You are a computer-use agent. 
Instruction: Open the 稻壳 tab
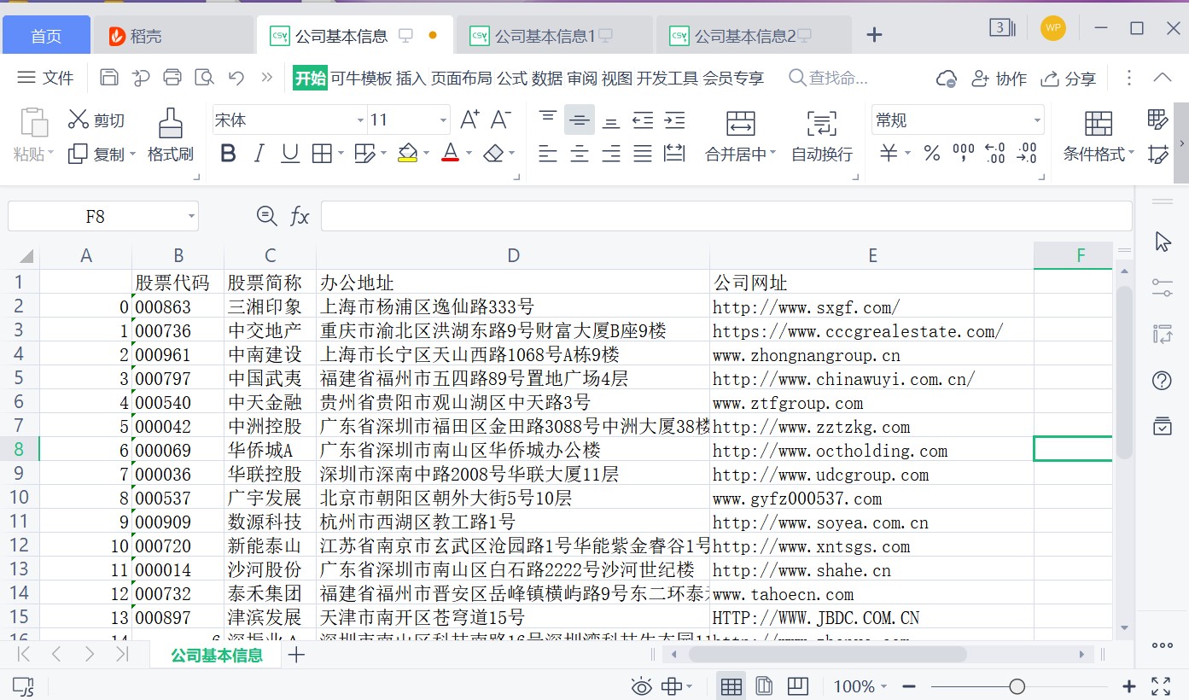pyautogui.click(x=173, y=36)
